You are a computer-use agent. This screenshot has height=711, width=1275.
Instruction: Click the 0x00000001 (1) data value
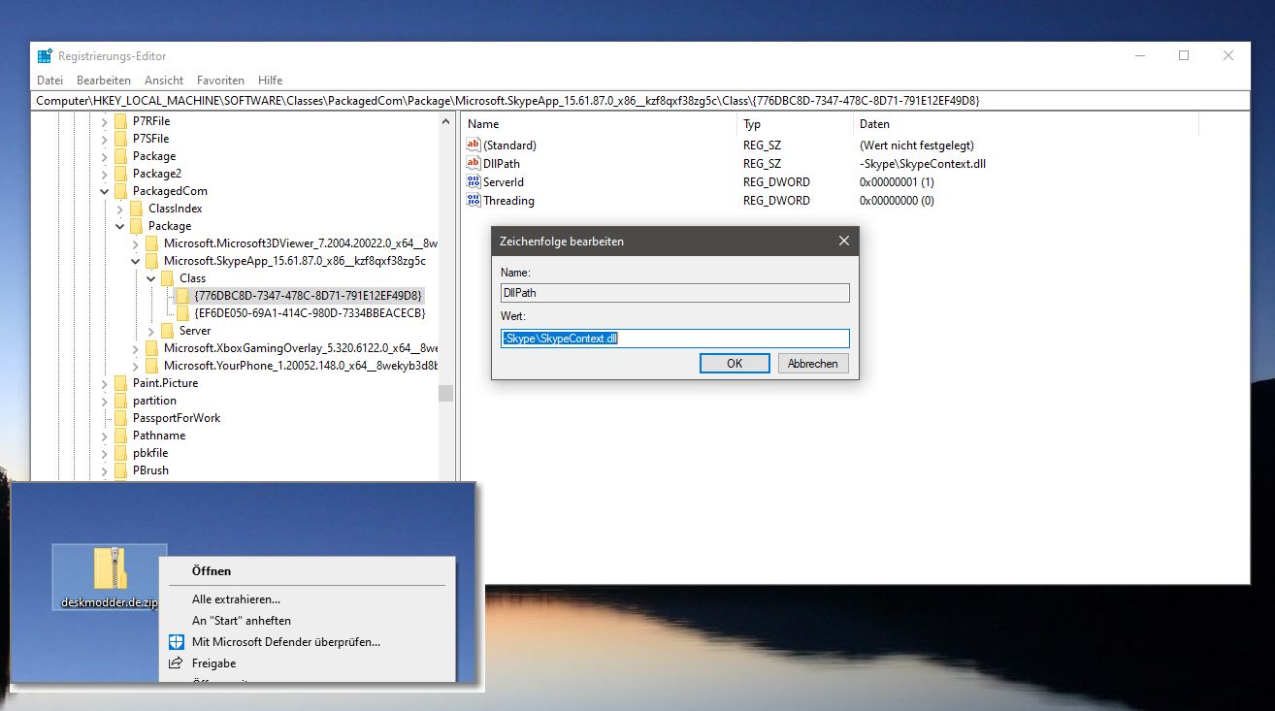tap(897, 182)
